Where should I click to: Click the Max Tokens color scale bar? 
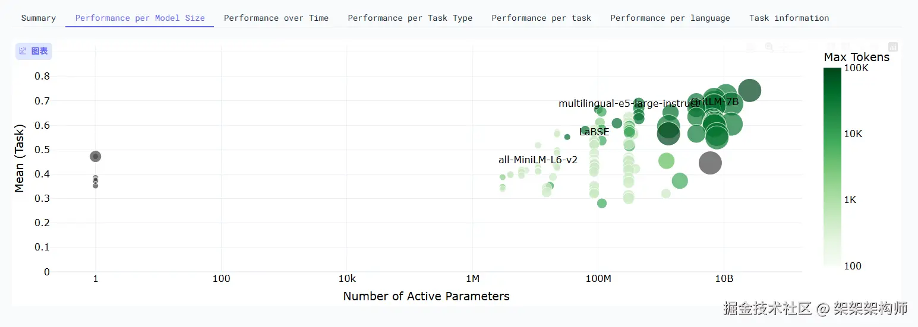[x=832, y=166]
